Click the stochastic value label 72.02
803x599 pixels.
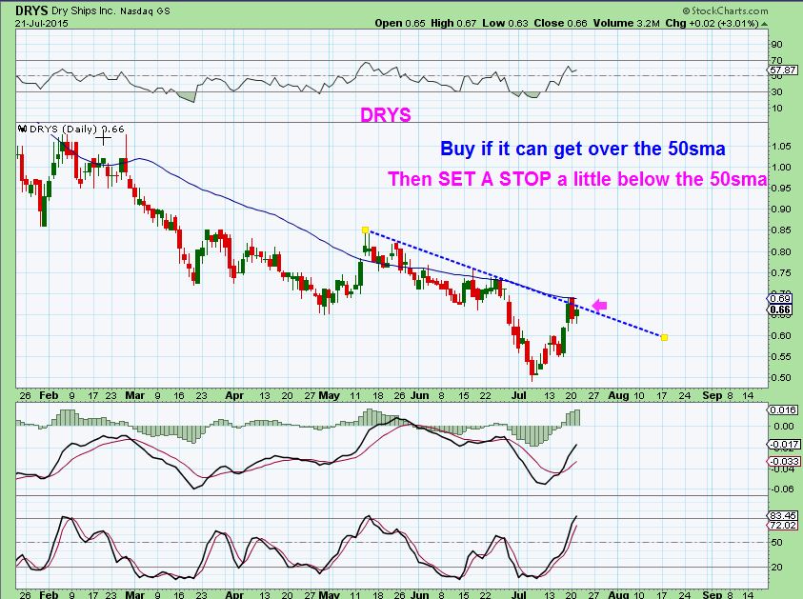click(784, 526)
